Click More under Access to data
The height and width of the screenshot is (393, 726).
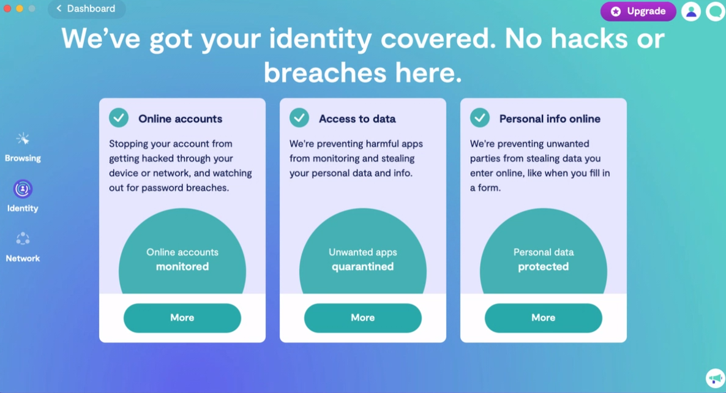click(x=363, y=318)
